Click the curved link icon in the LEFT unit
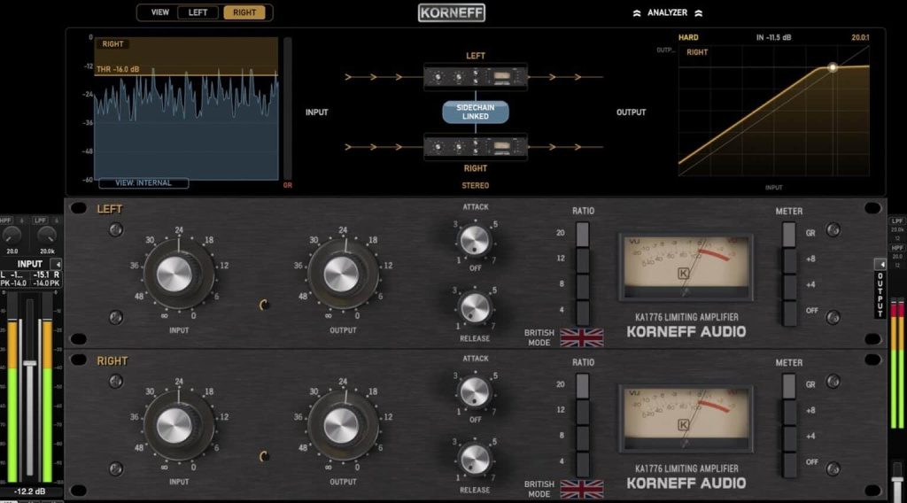Image resolution: width=907 pixels, height=503 pixels. point(264,305)
